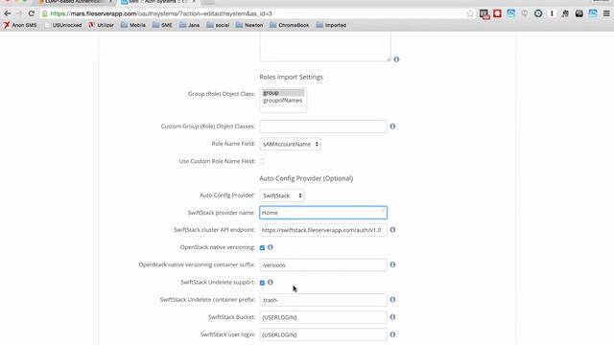Switch to the SME Auth Systems tab

click(x=158, y=2)
